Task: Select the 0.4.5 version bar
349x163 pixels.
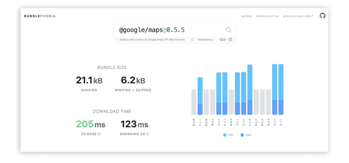Action: point(237,94)
